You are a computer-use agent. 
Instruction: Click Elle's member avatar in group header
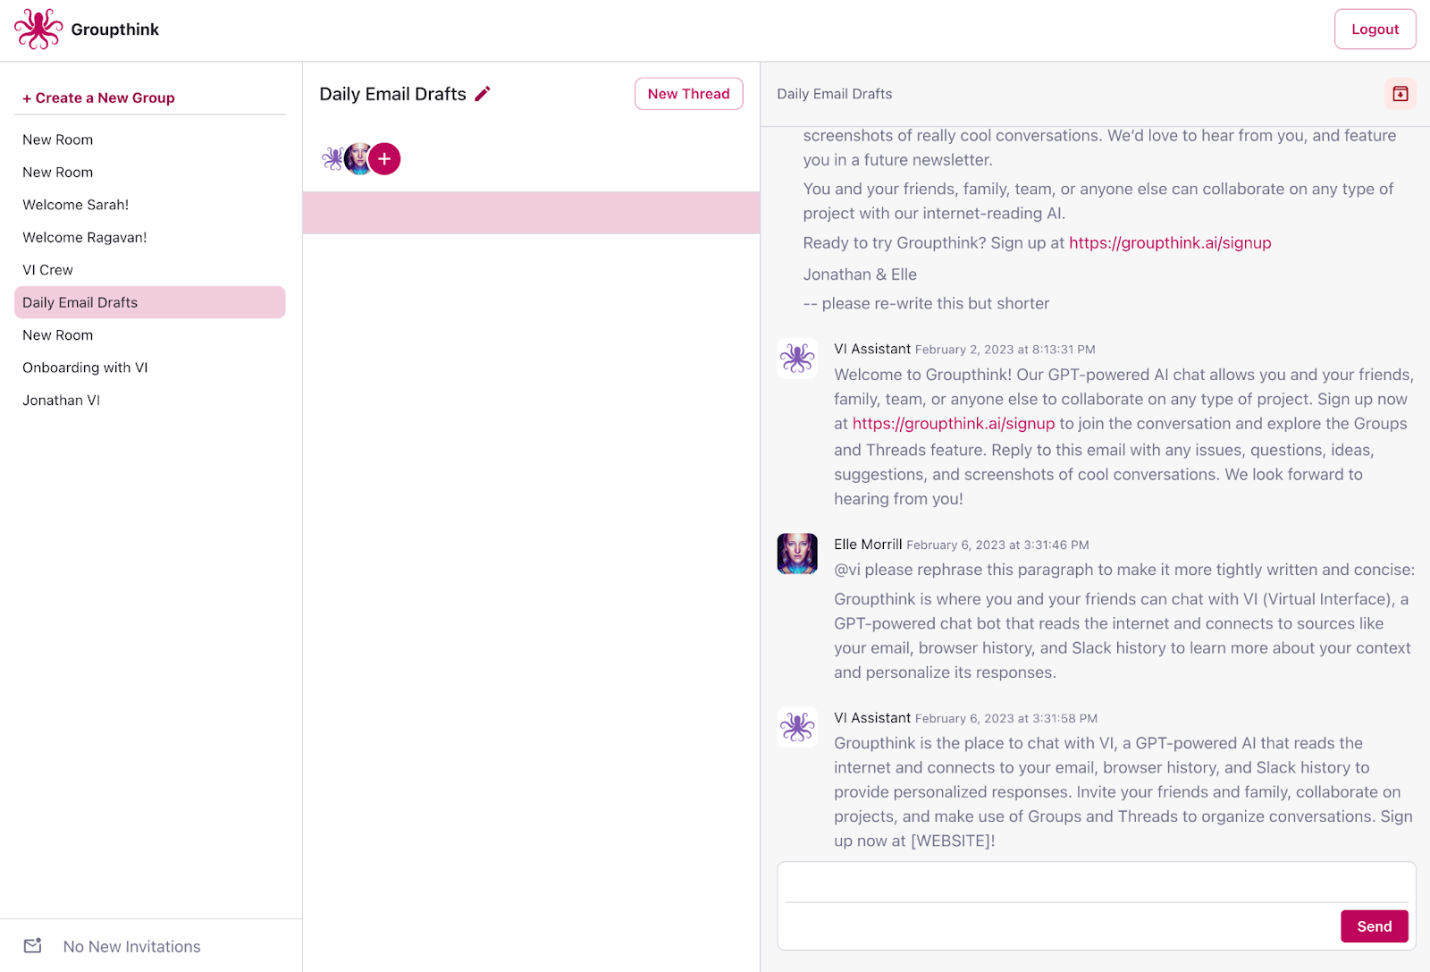pyautogui.click(x=358, y=159)
